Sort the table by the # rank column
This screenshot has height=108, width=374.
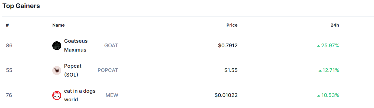(x=7, y=25)
